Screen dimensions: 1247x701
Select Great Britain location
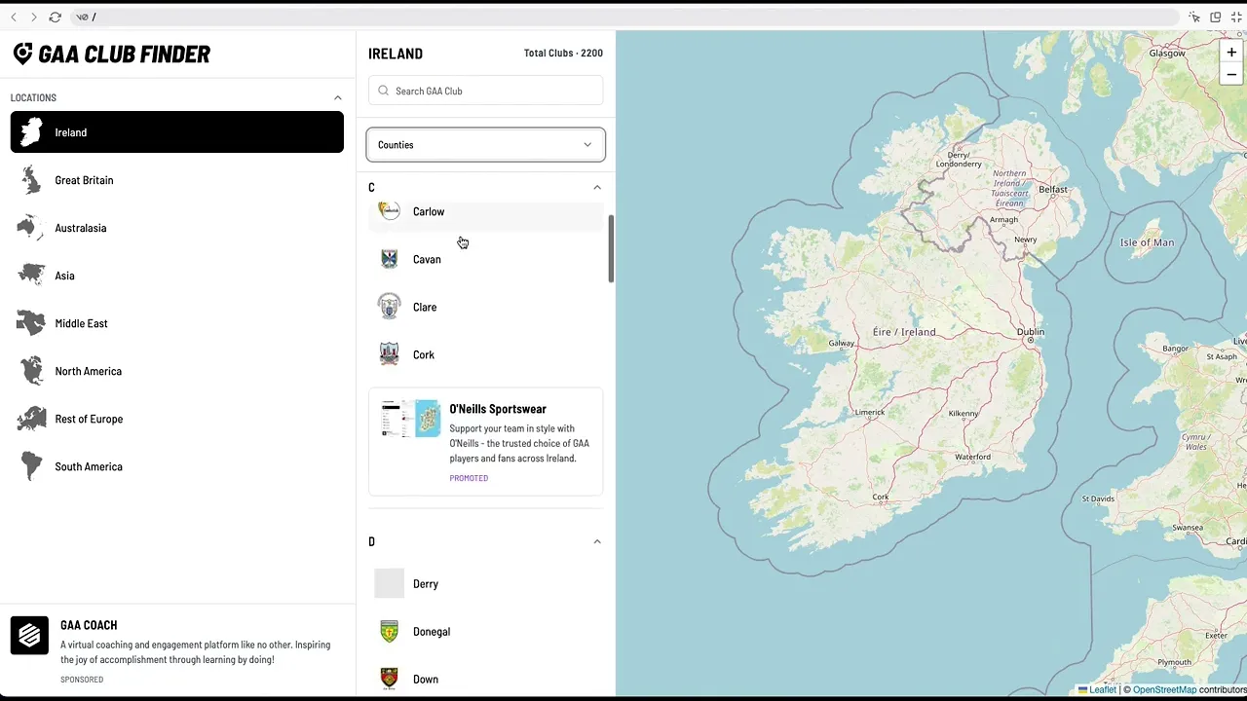pyautogui.click(x=177, y=180)
